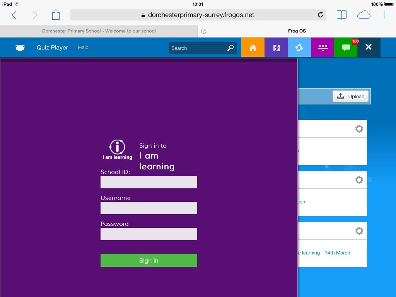Focus the Username field

pos(149,208)
